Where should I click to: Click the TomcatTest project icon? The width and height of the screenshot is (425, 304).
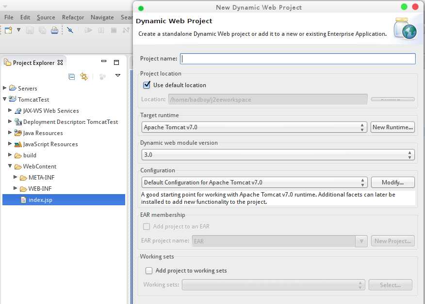(13, 99)
